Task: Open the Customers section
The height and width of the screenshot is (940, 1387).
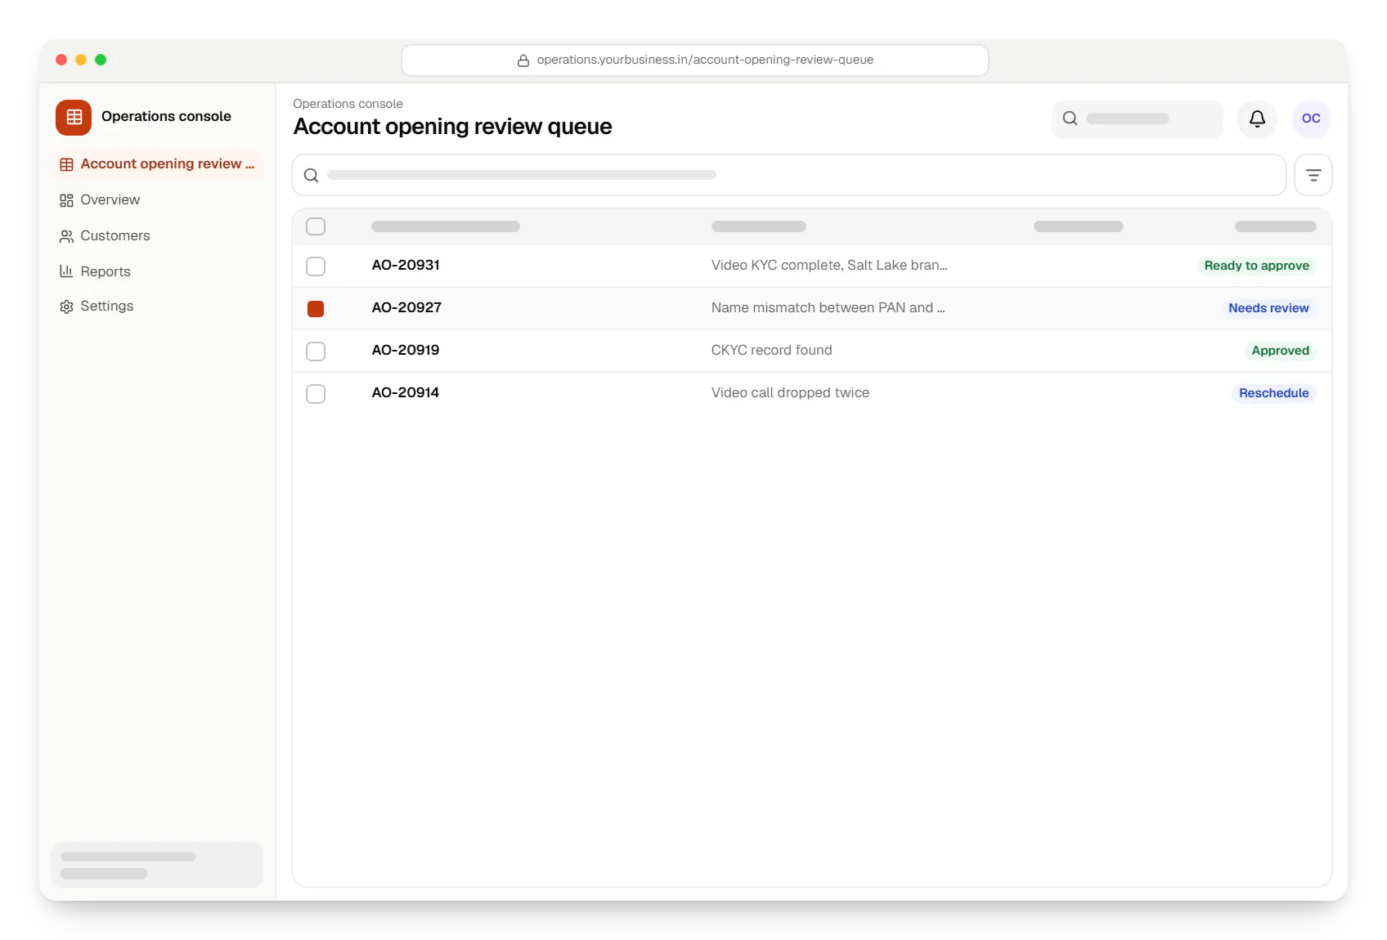Action: point(157,236)
